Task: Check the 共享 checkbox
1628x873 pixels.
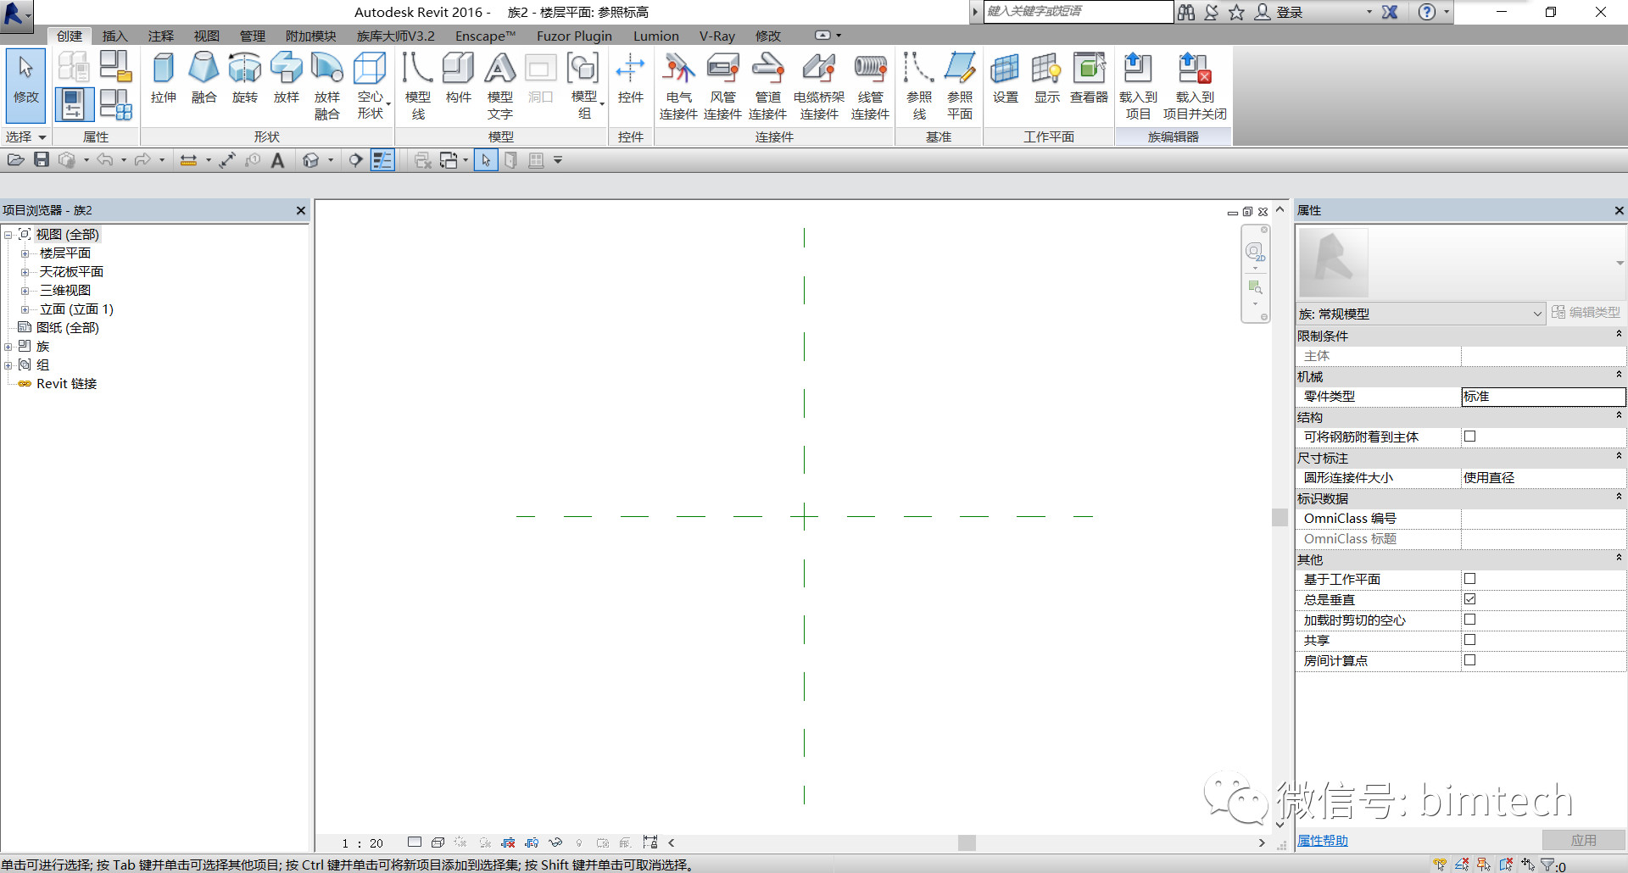Action: tap(1470, 640)
